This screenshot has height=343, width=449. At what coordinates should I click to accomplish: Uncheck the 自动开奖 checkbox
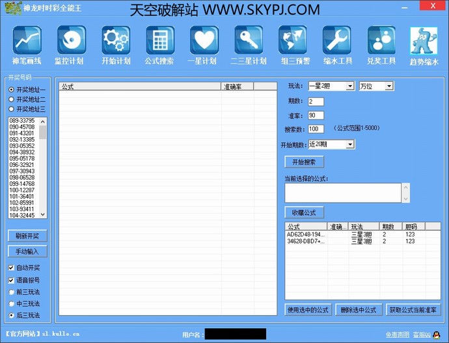12,268
